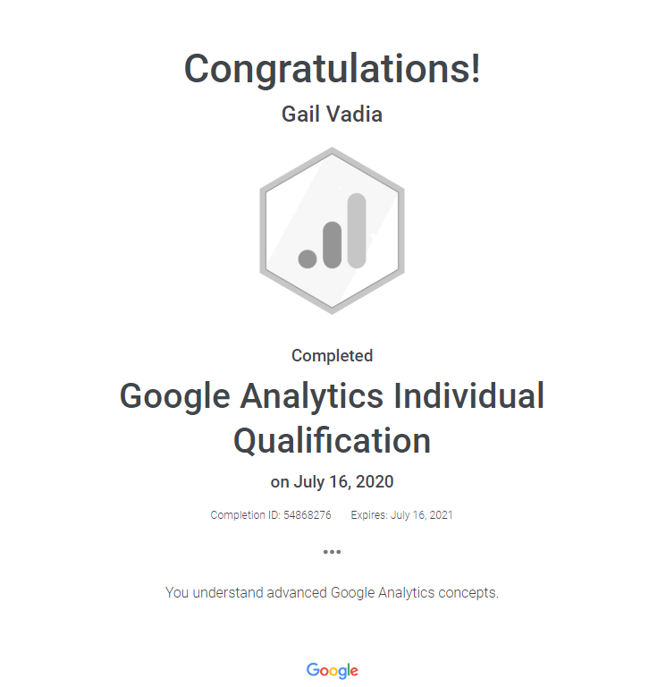Click the tallest bar in the Analytics logo
The image size is (666, 687).
357,230
